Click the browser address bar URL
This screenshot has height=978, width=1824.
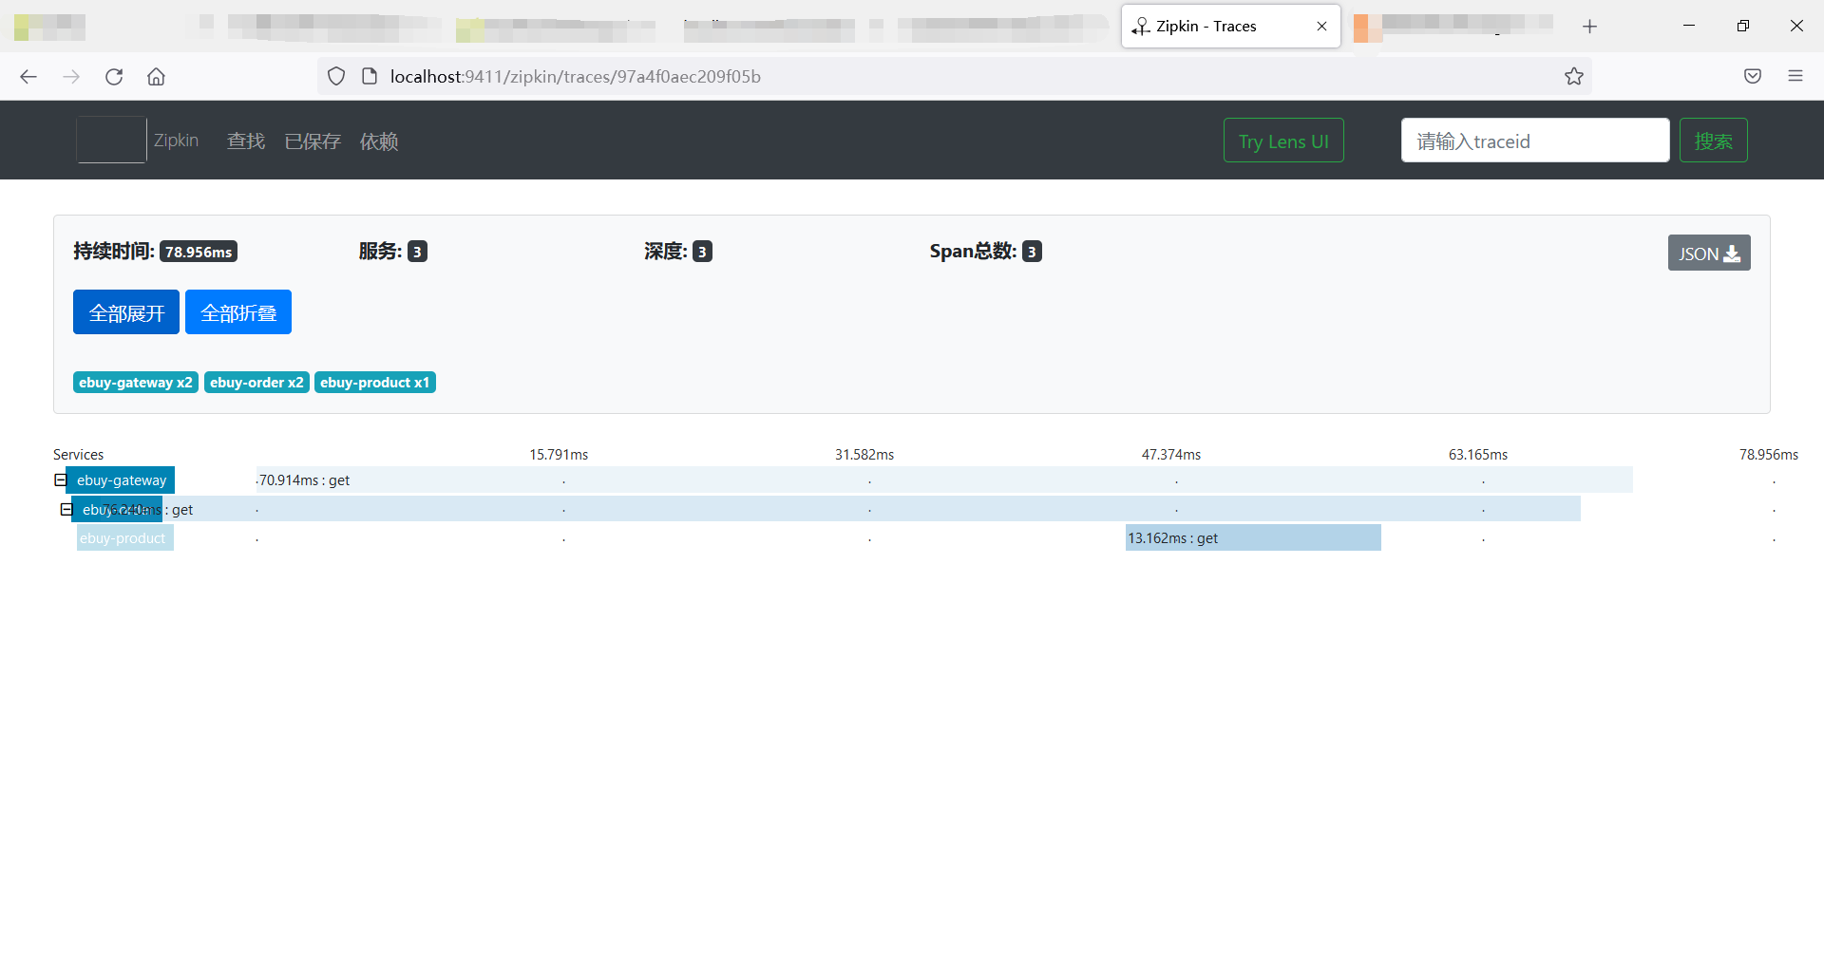coord(576,77)
